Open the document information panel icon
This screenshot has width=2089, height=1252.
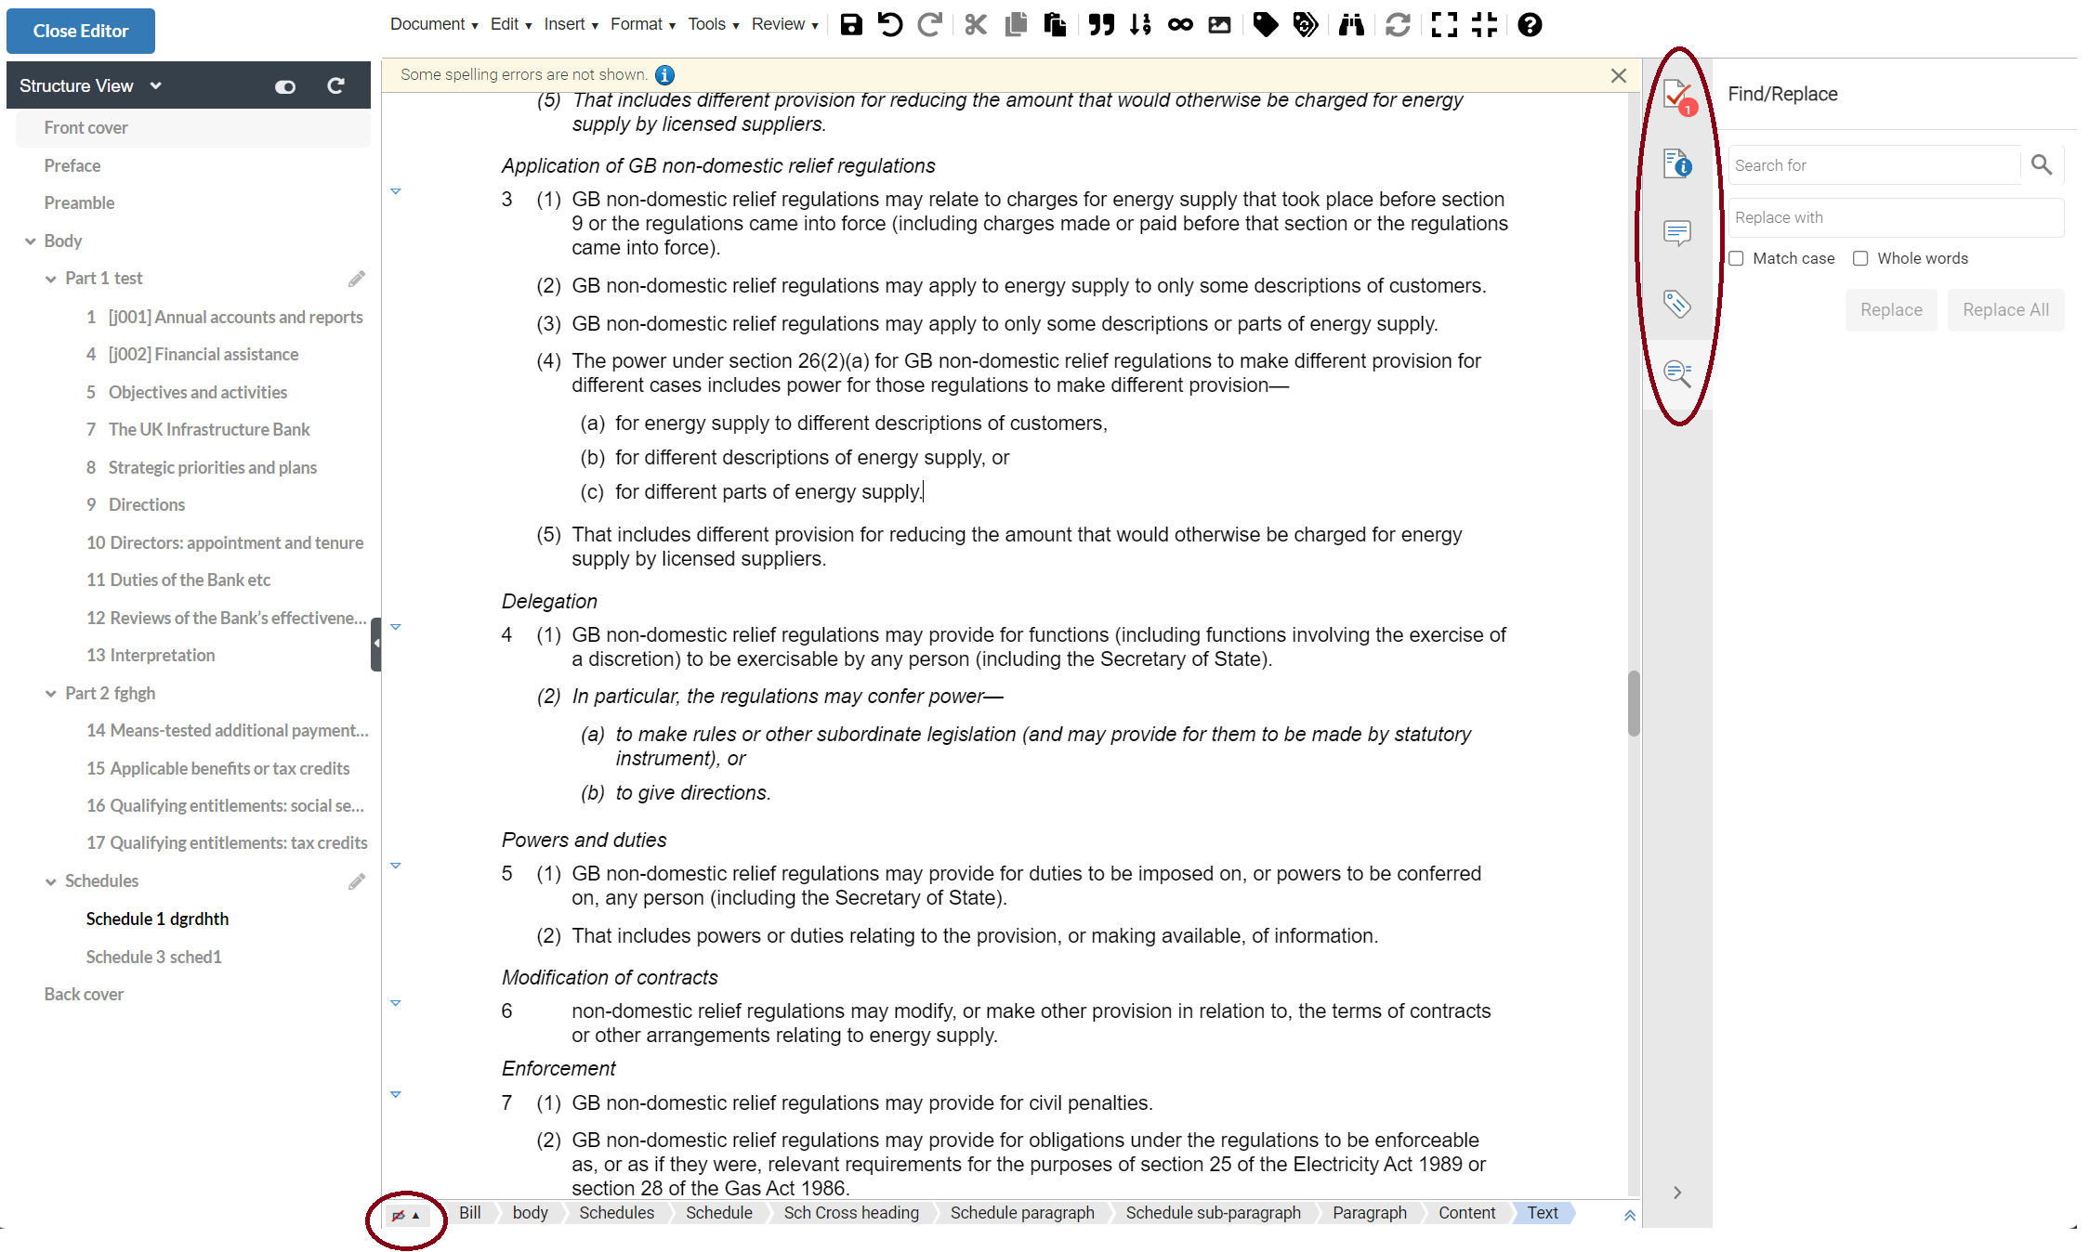coord(1677,163)
